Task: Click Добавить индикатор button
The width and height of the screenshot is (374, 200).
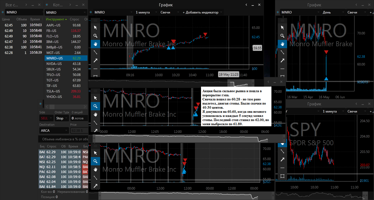Action: click(x=200, y=12)
